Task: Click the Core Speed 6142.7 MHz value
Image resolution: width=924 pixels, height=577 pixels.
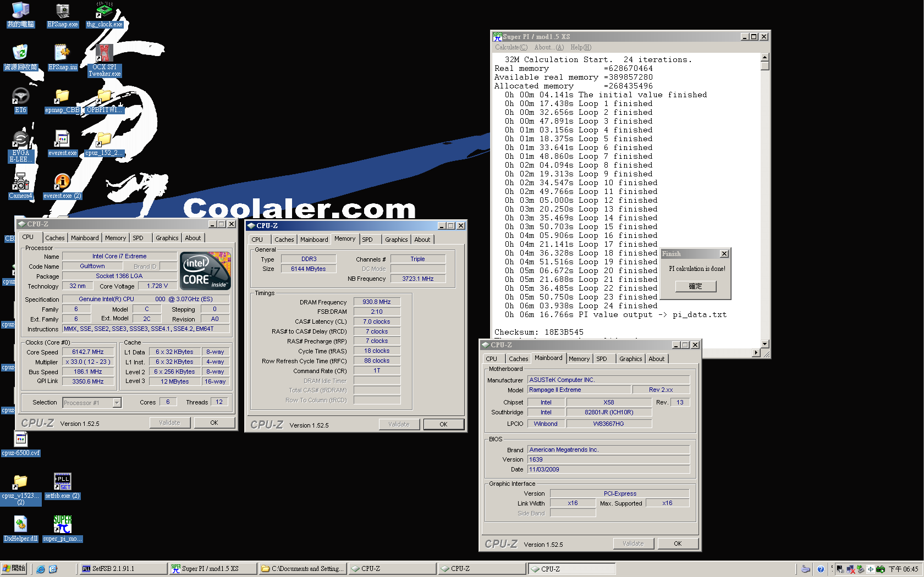Action: [x=88, y=352]
